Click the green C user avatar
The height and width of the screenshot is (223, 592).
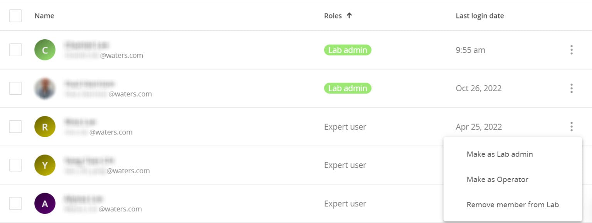tap(45, 50)
